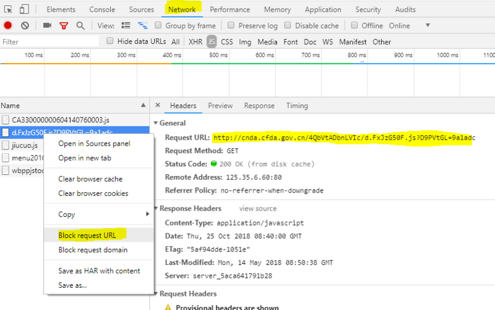Switch to large request rows view
Viewport: 495px width, 310px height.
click(x=126, y=25)
